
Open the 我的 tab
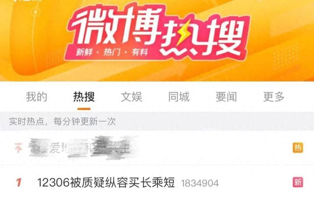pos(36,97)
